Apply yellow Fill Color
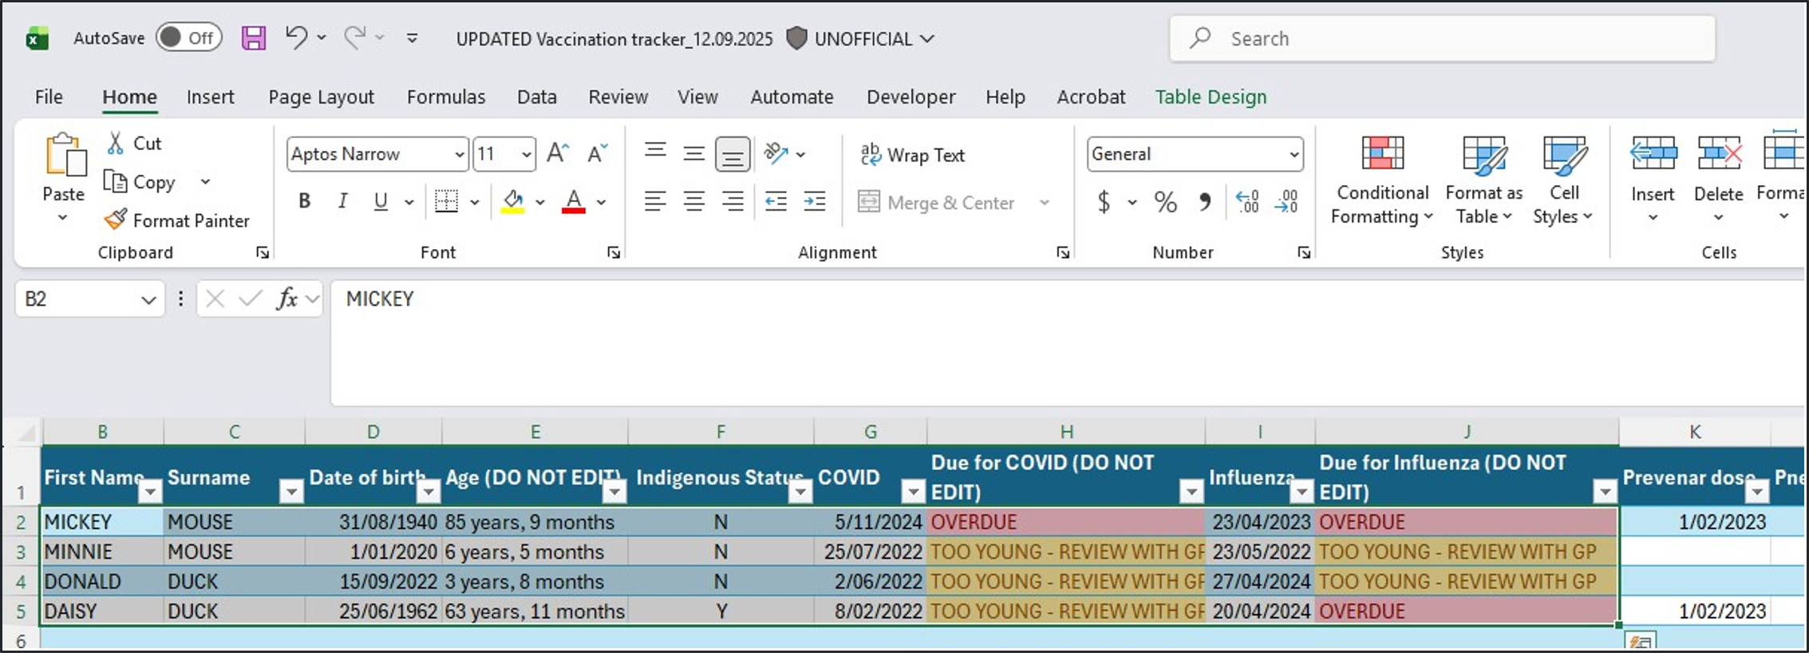 513,201
